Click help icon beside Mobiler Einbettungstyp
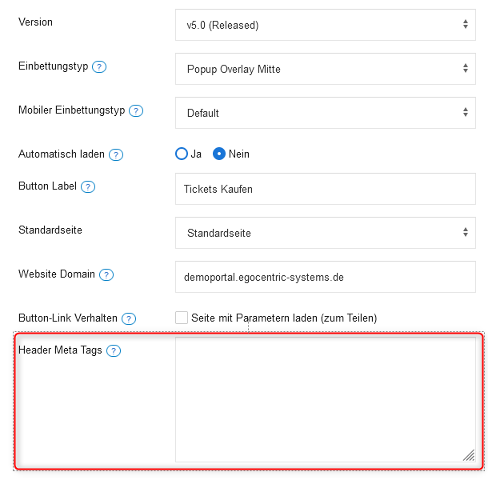 136,110
